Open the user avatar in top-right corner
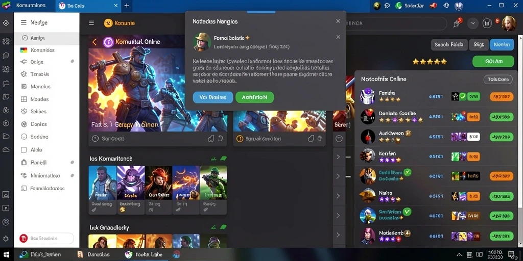Viewport: 523px width, 261px height. point(509,23)
